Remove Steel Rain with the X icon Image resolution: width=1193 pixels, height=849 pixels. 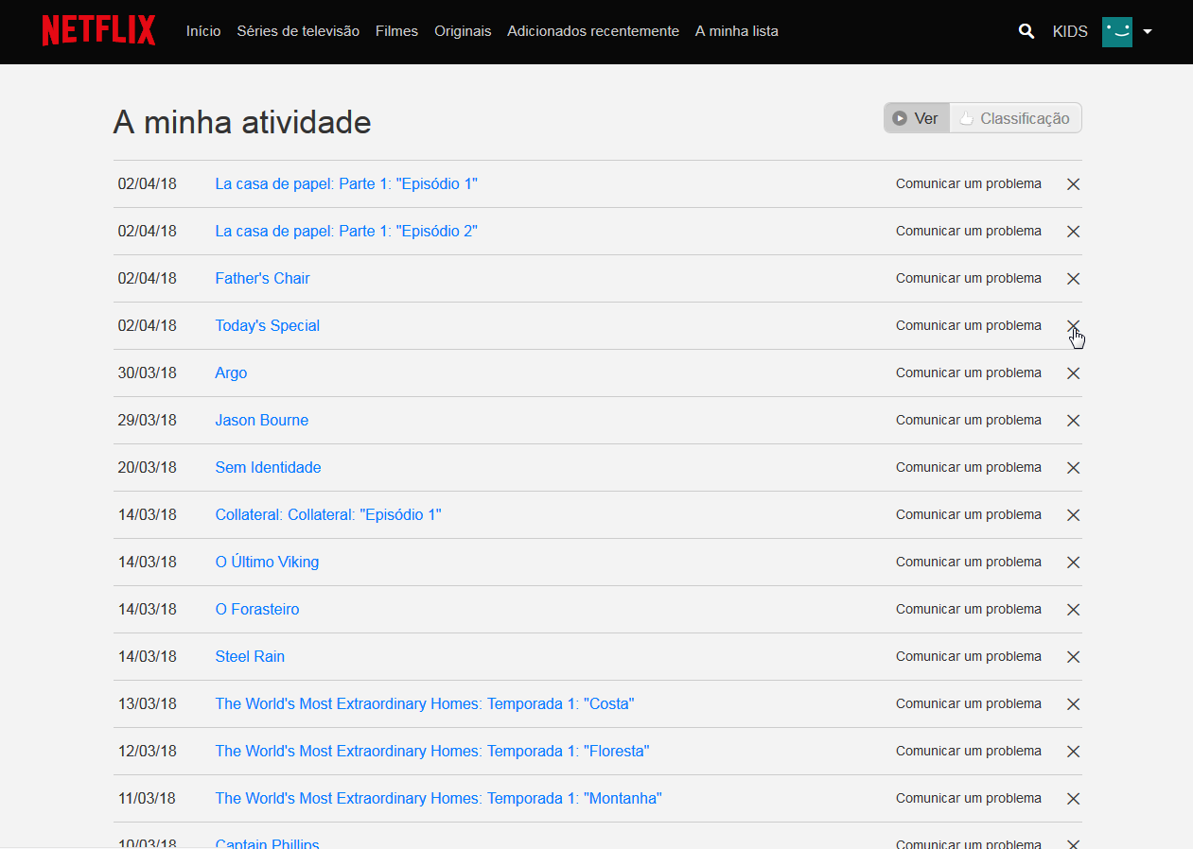click(1073, 657)
